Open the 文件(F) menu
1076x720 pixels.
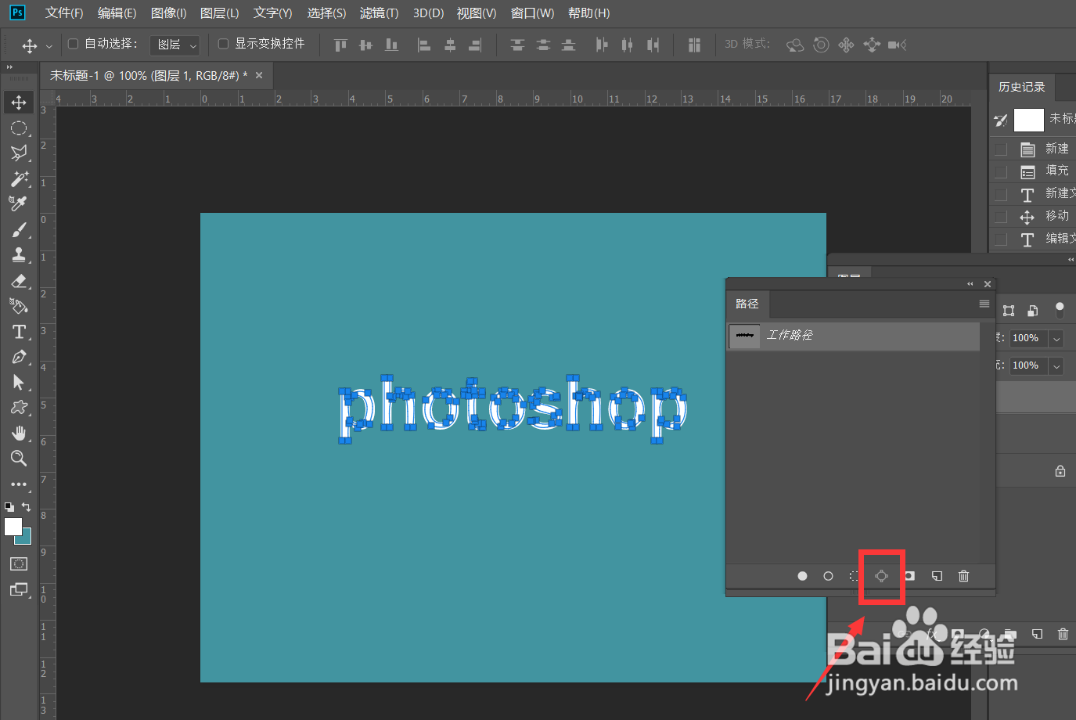[64, 13]
